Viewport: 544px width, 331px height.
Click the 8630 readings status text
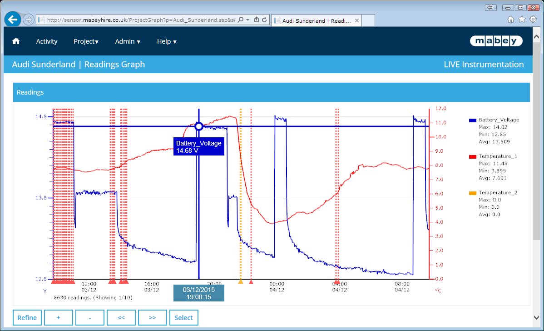click(93, 298)
